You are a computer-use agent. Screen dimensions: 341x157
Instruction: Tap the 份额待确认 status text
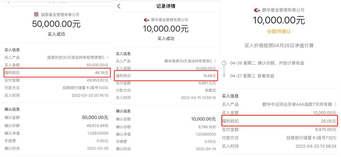(279, 31)
